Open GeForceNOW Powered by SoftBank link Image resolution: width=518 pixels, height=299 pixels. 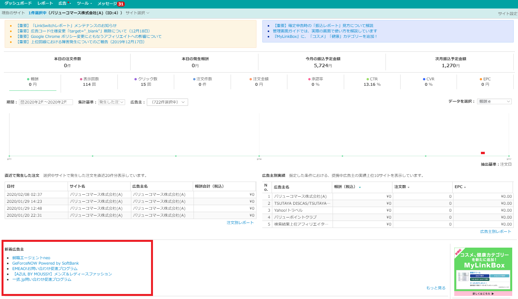coord(46,263)
